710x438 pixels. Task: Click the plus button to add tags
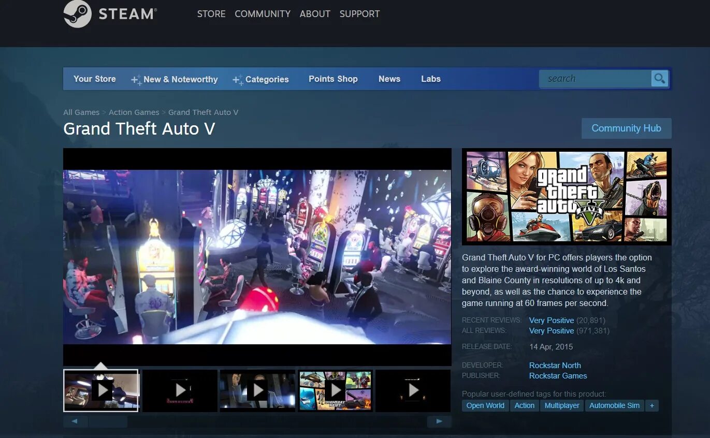(x=652, y=405)
